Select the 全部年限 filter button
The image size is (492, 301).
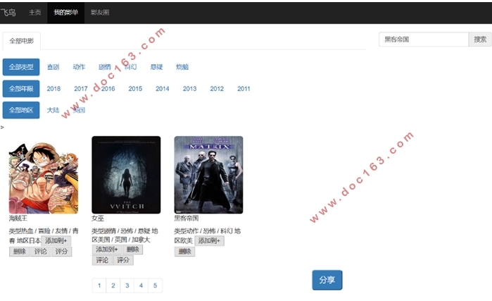tap(21, 89)
